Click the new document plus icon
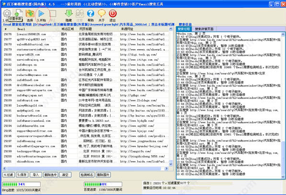This screenshot has height=195, width=286. pos(19,13)
